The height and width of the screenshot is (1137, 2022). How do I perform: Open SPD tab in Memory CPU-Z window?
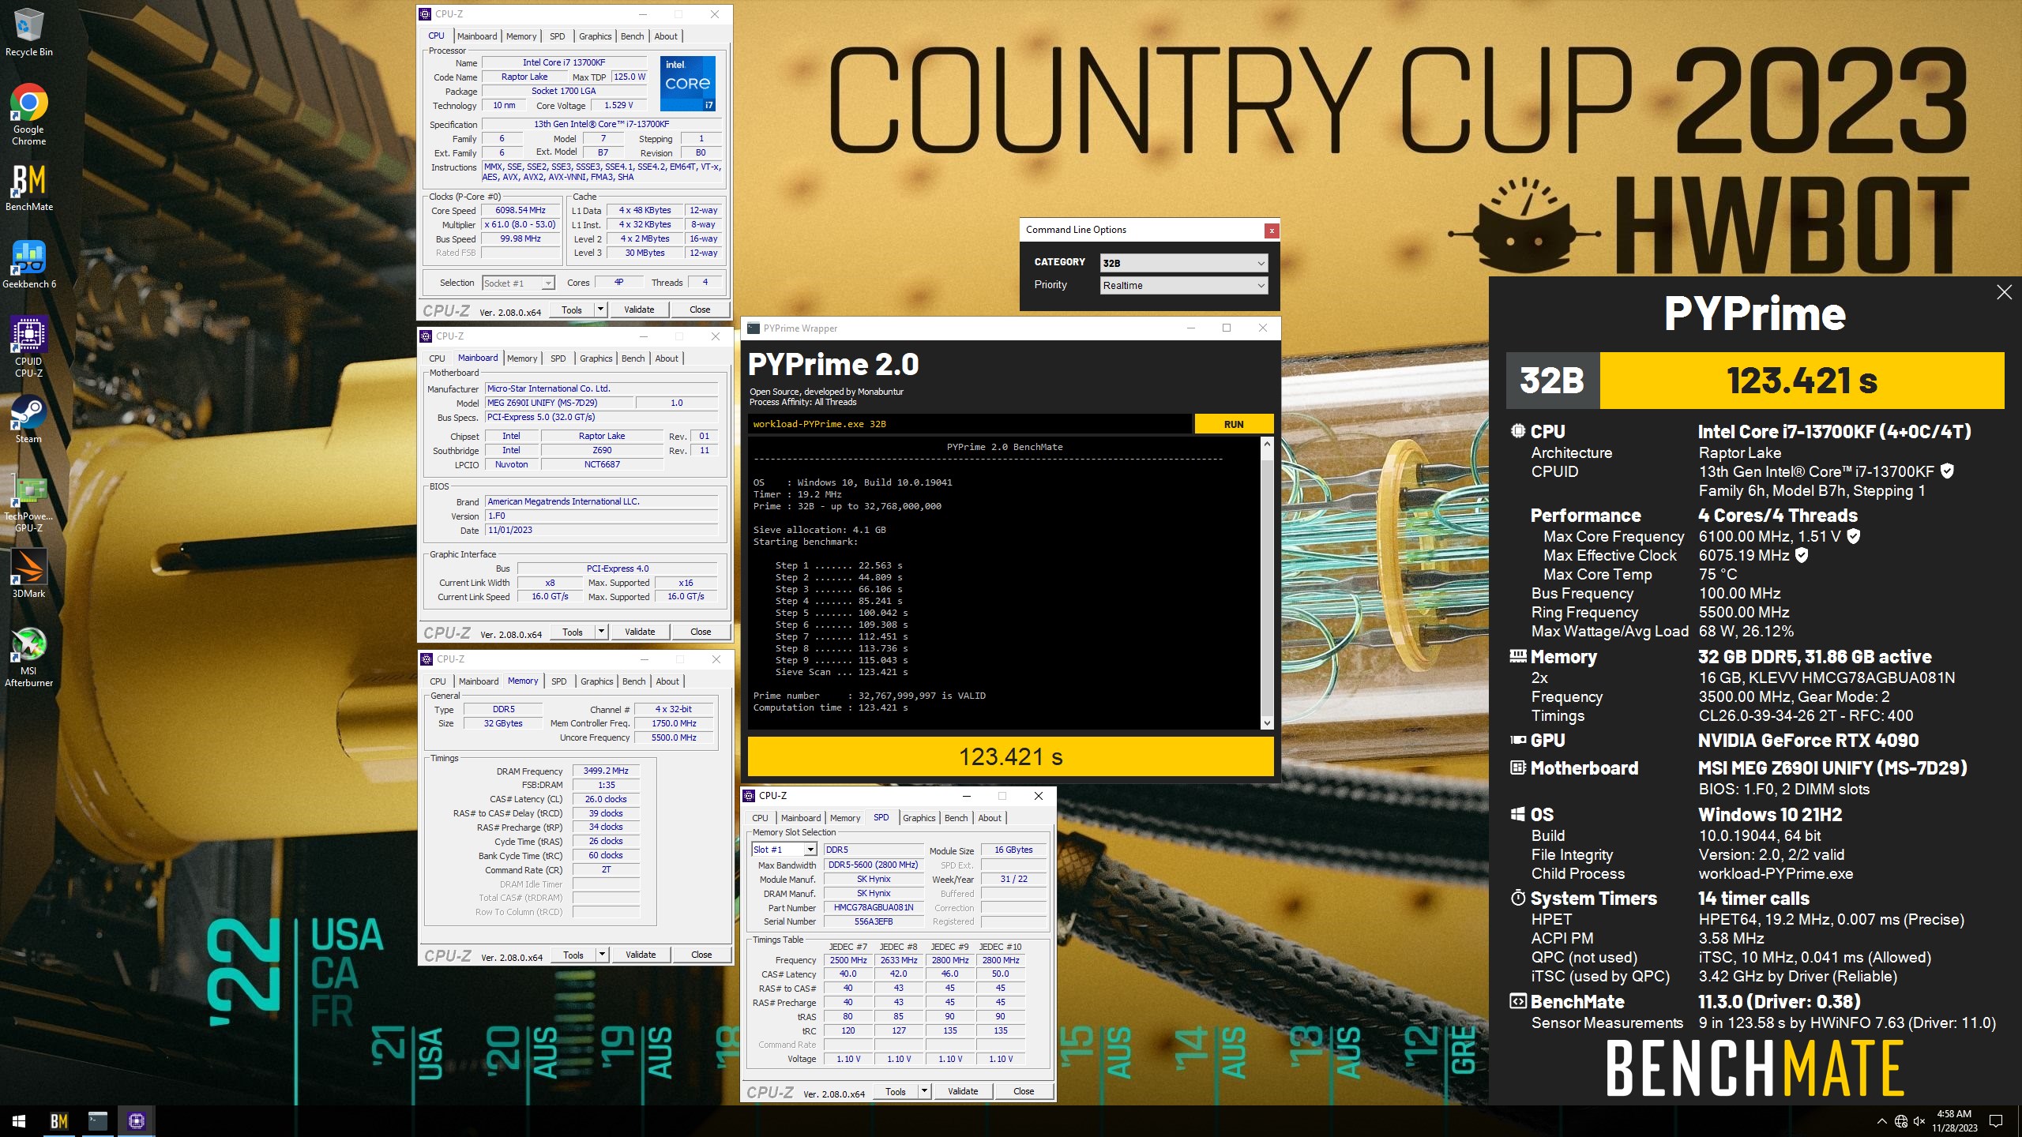tap(558, 681)
